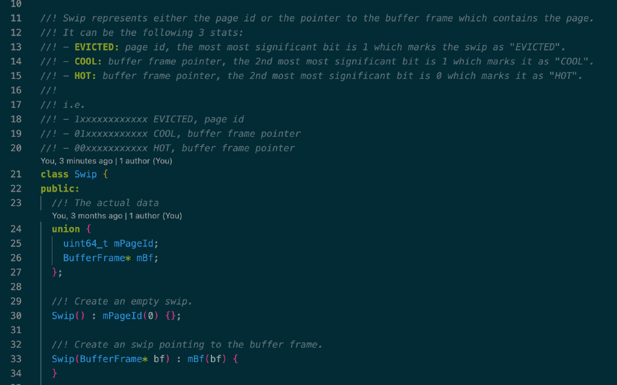The height and width of the screenshot is (385, 617).
Task: Click the bold COOL word on line 14
Action: [89, 61]
